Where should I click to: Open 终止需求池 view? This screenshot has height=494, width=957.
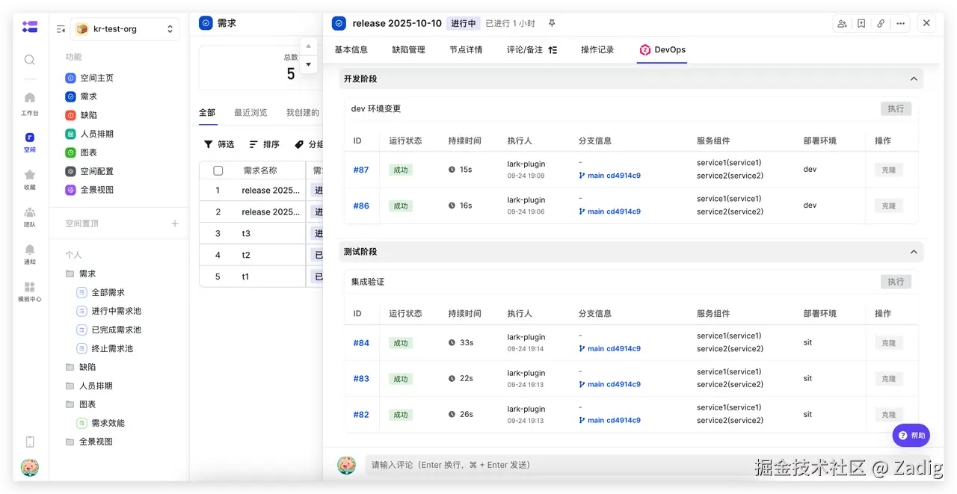(x=105, y=348)
